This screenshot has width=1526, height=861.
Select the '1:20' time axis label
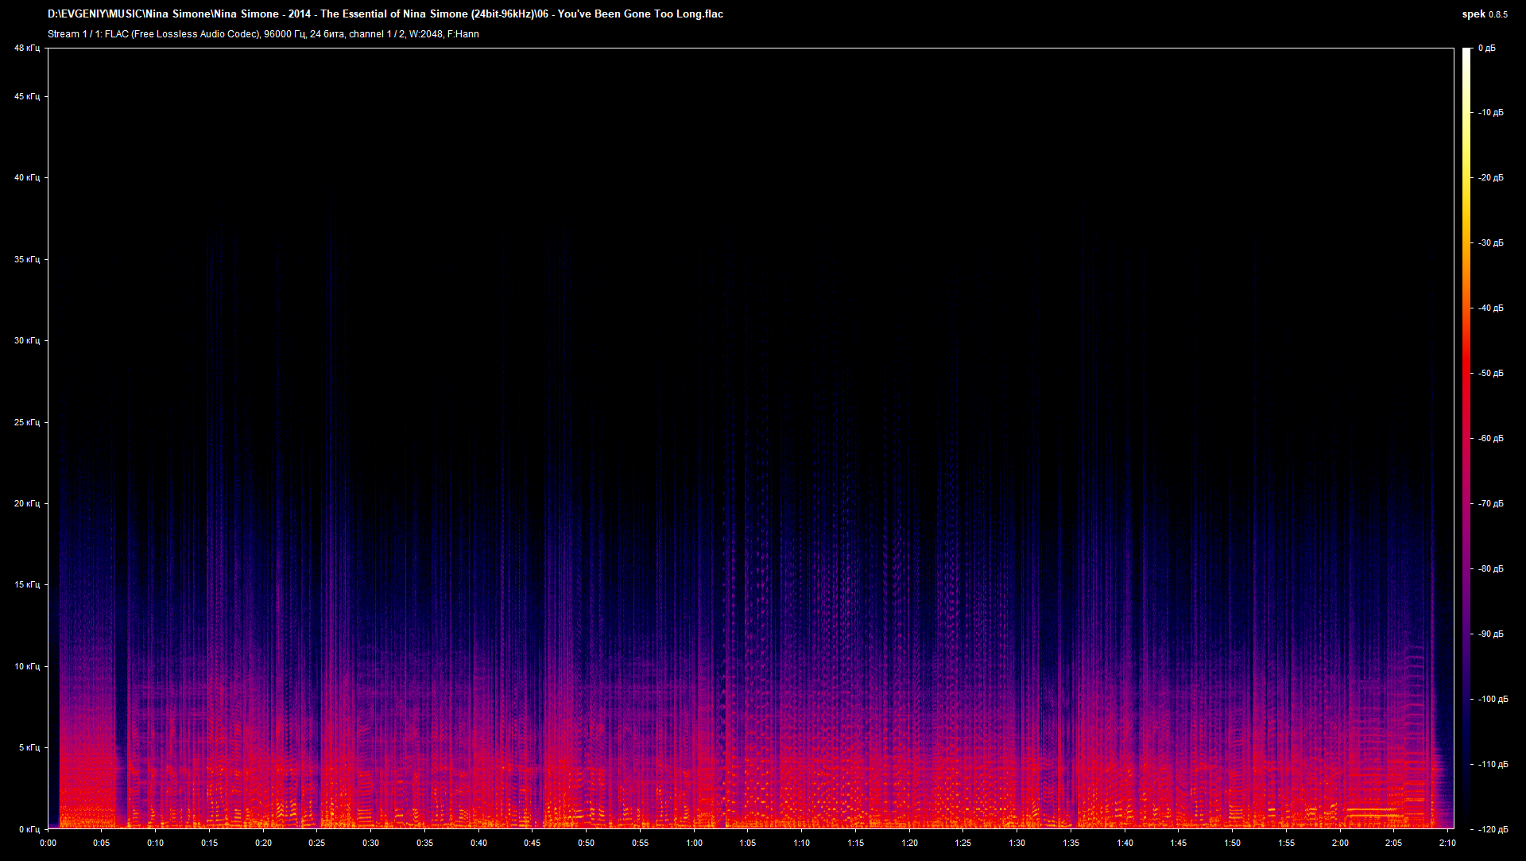coord(909,843)
